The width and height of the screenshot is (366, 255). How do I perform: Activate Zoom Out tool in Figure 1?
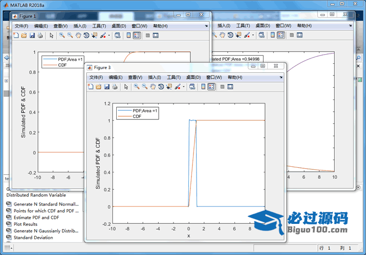[x=70, y=35]
